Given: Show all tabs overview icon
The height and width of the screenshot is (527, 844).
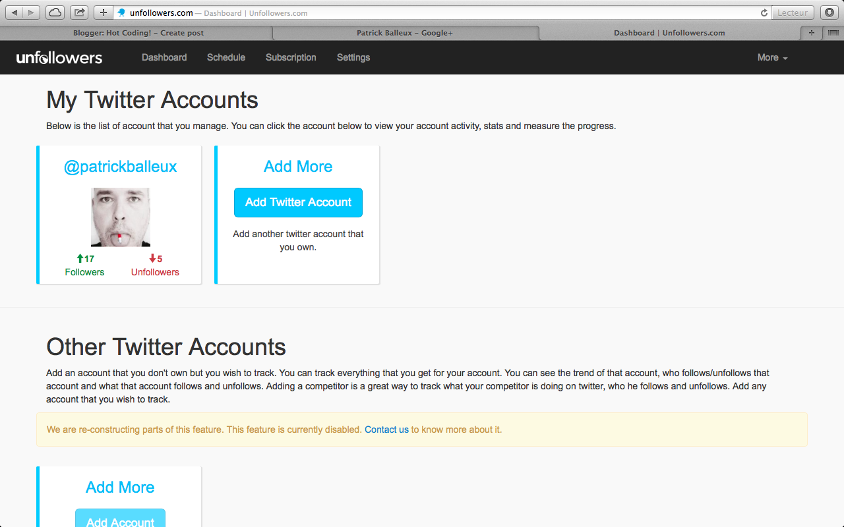Looking at the screenshot, I should click(833, 32).
